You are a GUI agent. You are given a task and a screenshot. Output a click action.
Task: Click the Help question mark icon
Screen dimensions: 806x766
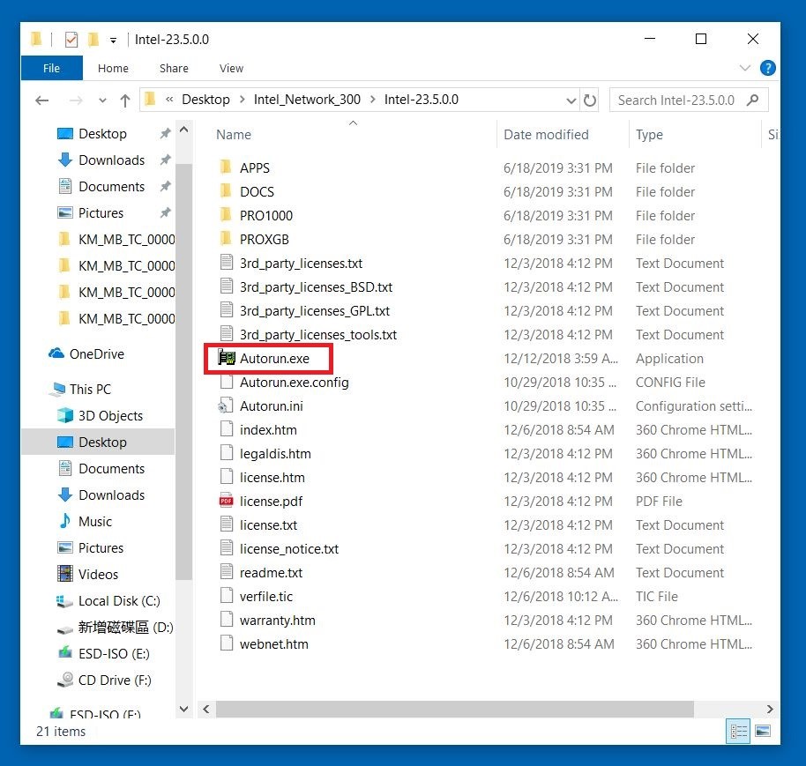768,68
